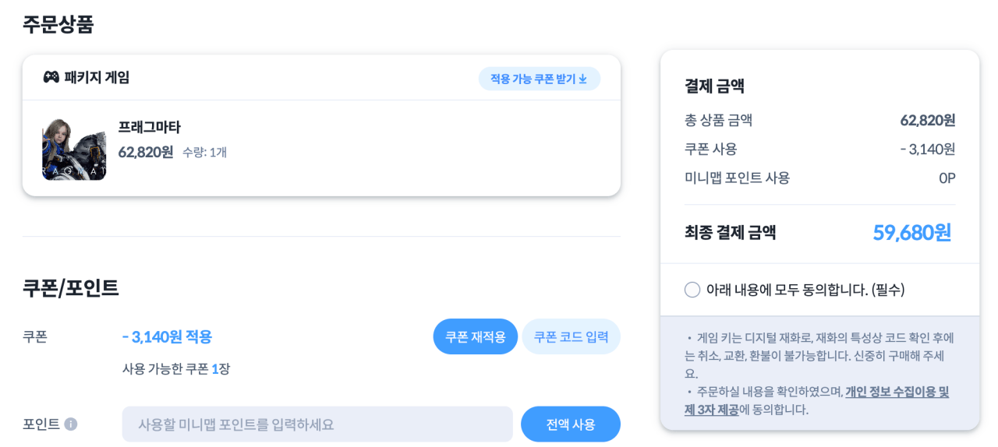Focus the 미니맵 포인트 input field
Viewport: 998px width, 447px height.
coord(317,424)
